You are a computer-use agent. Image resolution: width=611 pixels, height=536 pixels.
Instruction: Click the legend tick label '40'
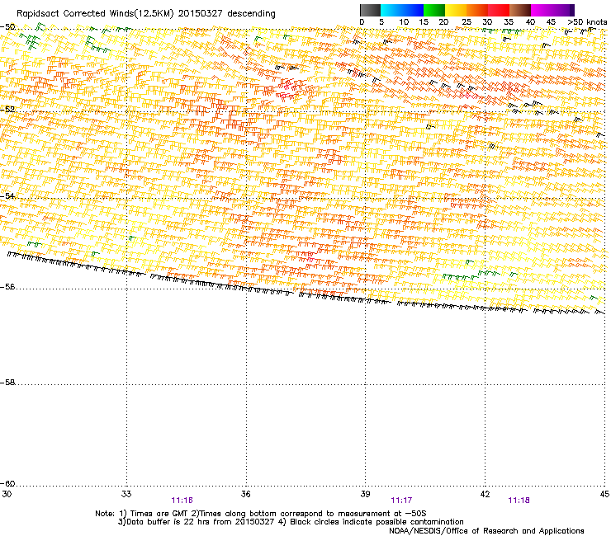(x=530, y=22)
